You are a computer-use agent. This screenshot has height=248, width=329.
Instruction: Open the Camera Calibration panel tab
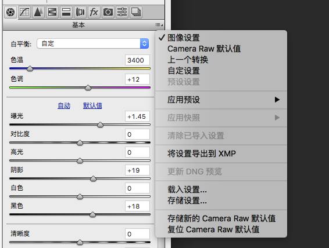pos(108,12)
